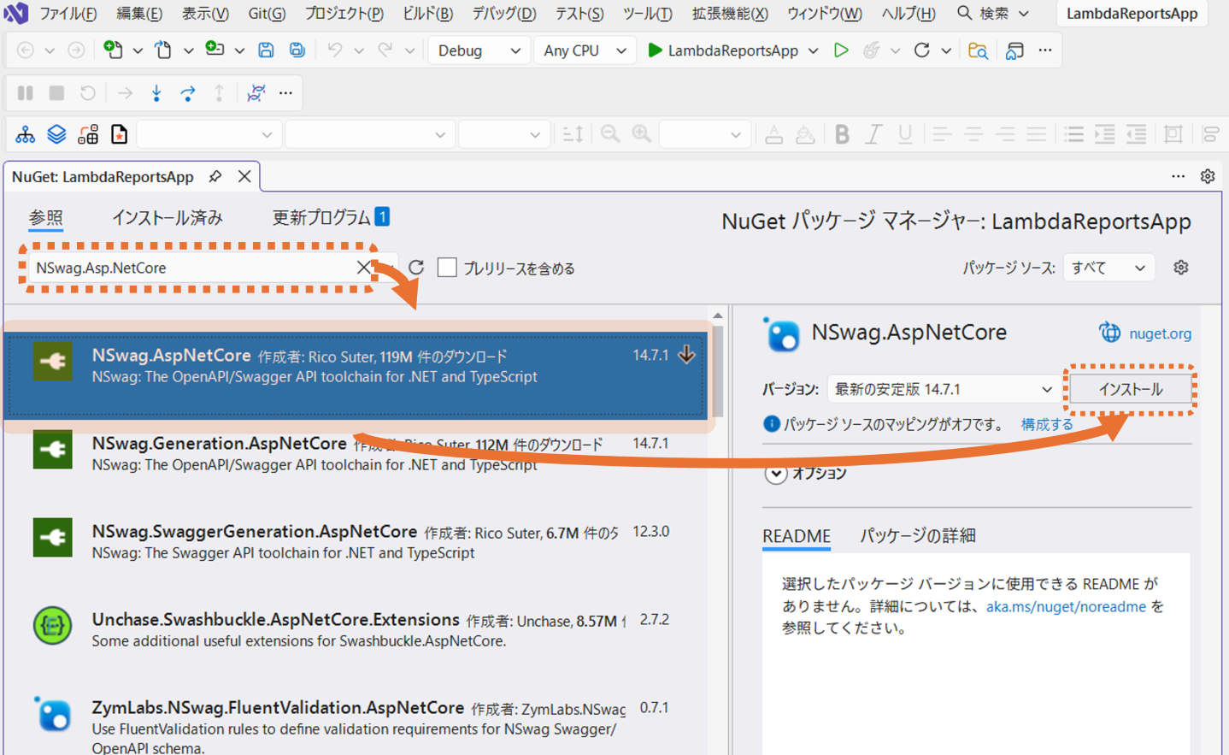The width and height of the screenshot is (1229, 755).
Task: Click the Redo arrow icon
Action: (x=385, y=50)
